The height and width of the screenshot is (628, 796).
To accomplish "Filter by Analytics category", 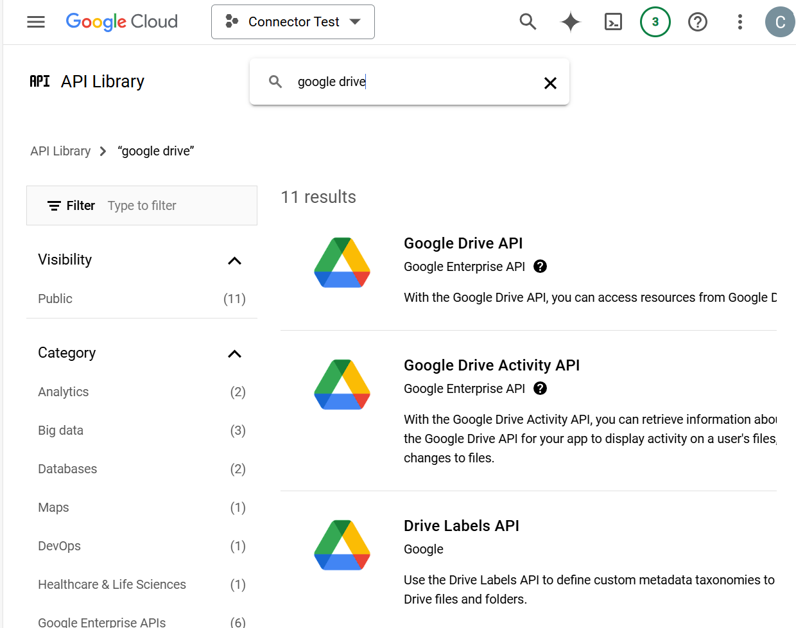I will (141, 392).
